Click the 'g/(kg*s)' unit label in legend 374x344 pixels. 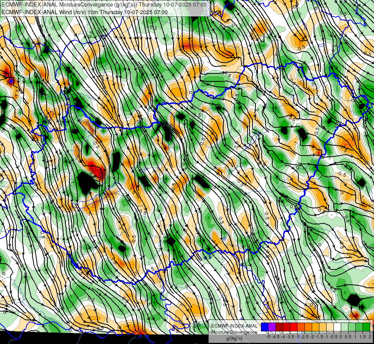point(234,339)
